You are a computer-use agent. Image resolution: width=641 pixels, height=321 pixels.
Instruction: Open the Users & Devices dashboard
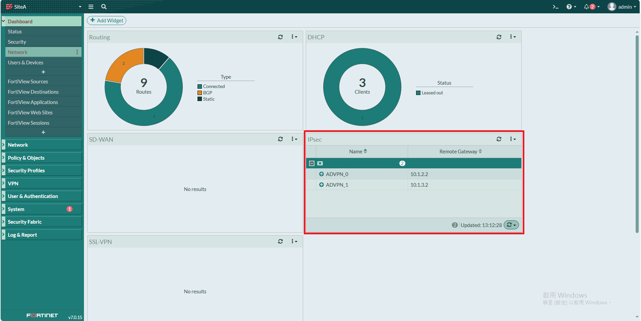[43, 62]
